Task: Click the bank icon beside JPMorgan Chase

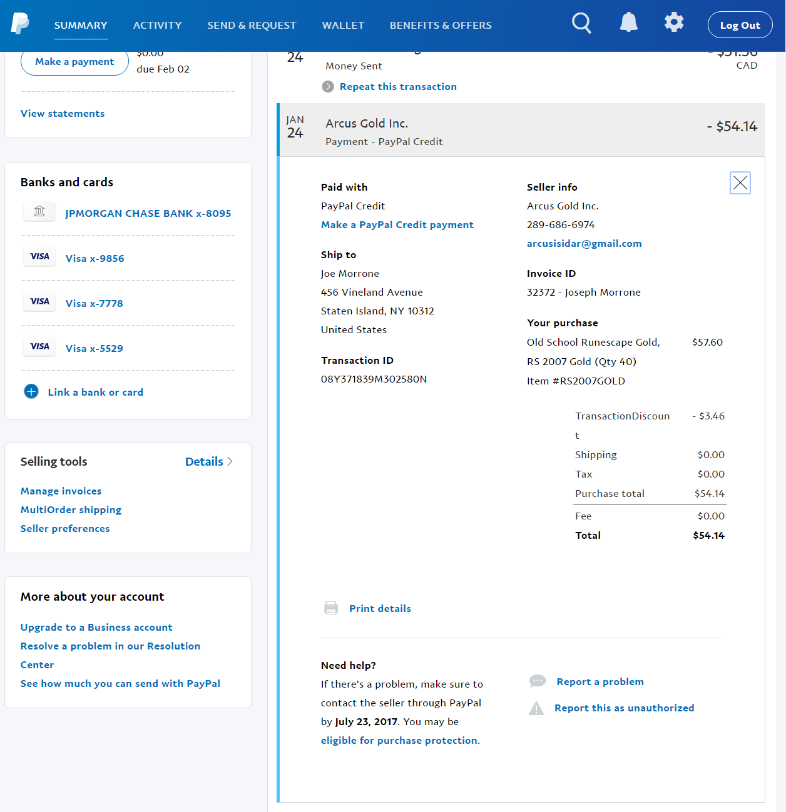Action: click(39, 212)
